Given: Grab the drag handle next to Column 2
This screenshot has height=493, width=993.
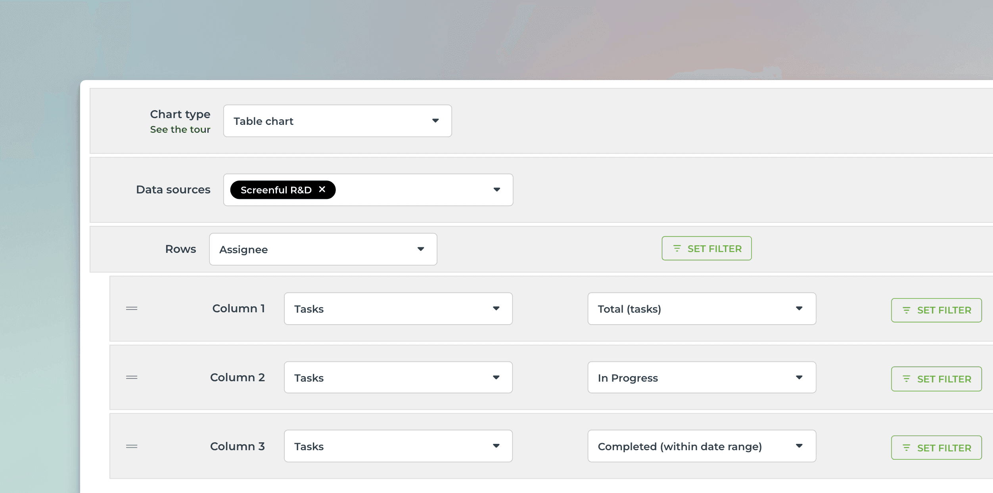Looking at the screenshot, I should click(131, 377).
